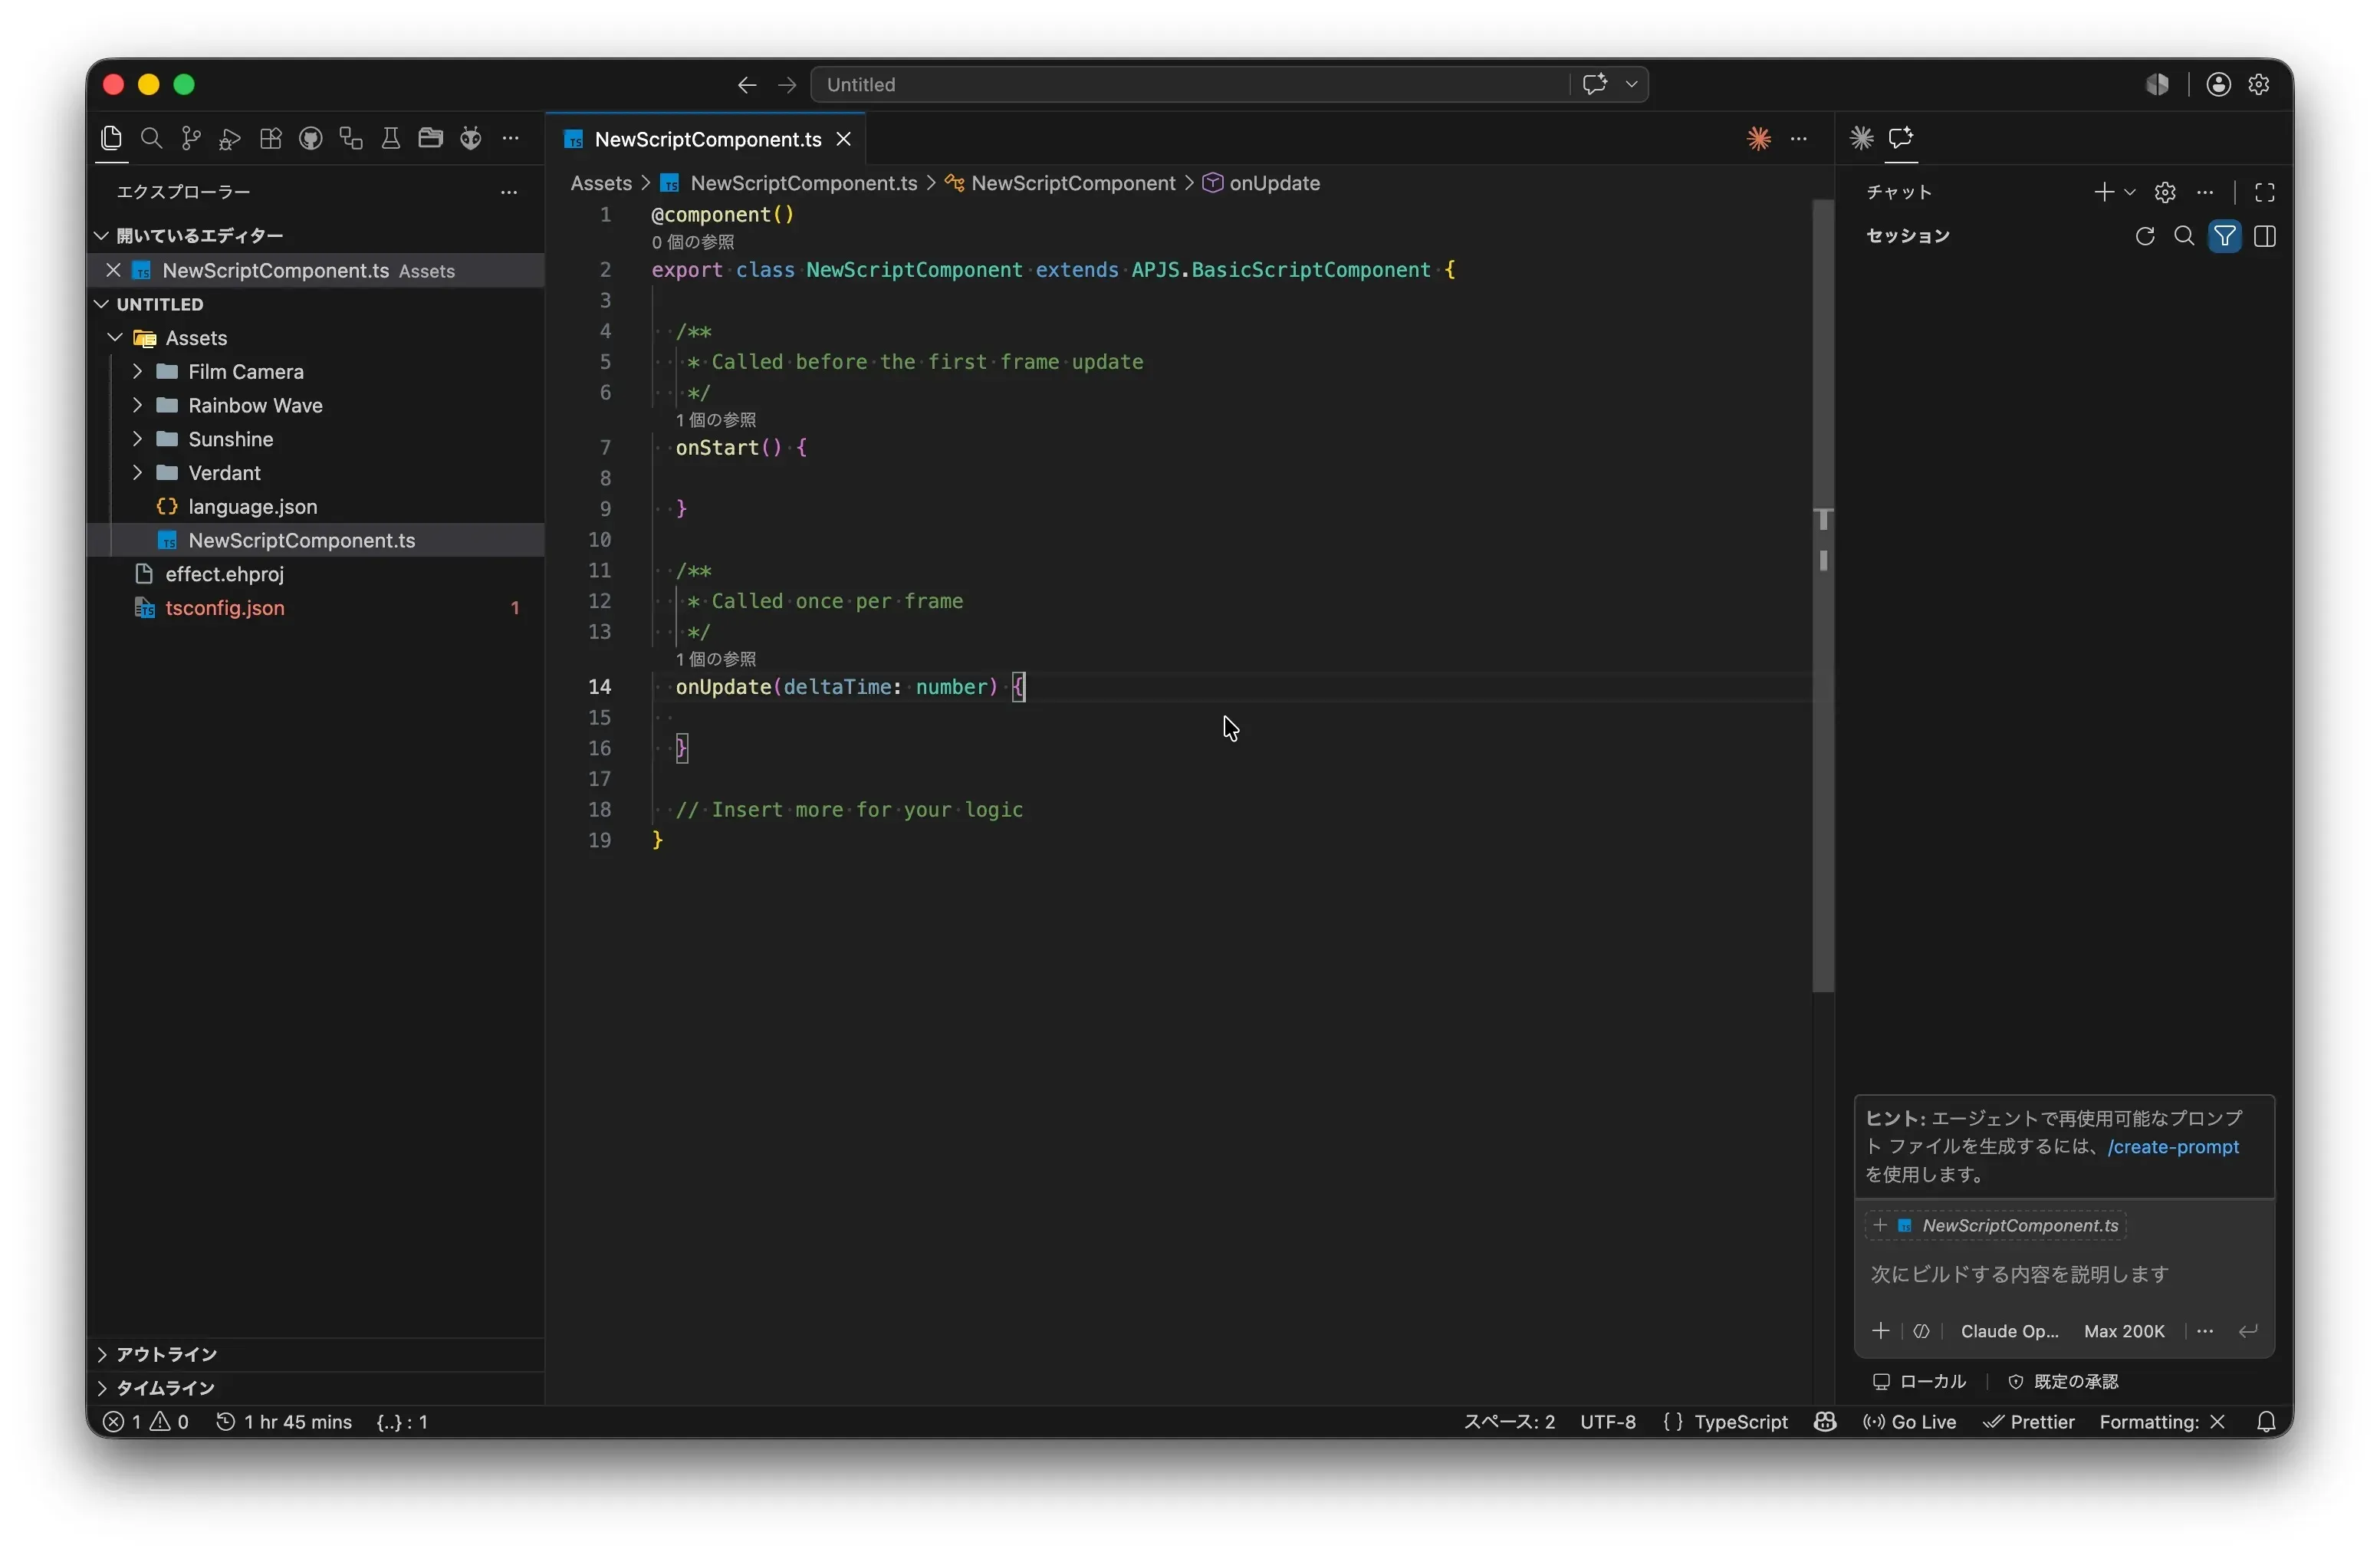Open the Source Control view

(191, 138)
